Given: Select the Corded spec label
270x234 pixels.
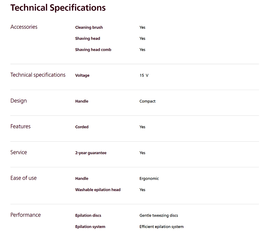Looking at the screenshot, I should (82, 127).
